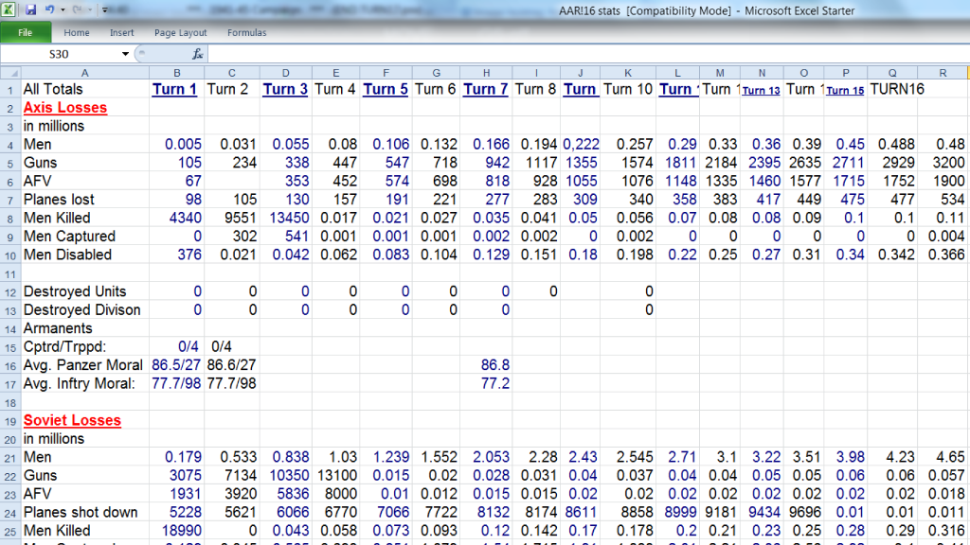This screenshot has width=970, height=545.
Task: Follow the Turn 13 link in header row
Action: (x=761, y=91)
